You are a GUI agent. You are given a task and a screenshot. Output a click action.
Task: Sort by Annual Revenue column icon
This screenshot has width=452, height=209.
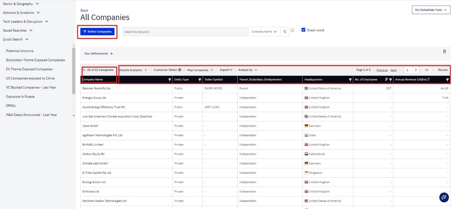429,80
